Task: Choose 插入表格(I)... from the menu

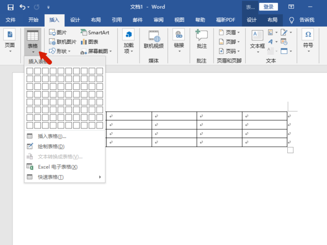Action: click(x=65, y=136)
